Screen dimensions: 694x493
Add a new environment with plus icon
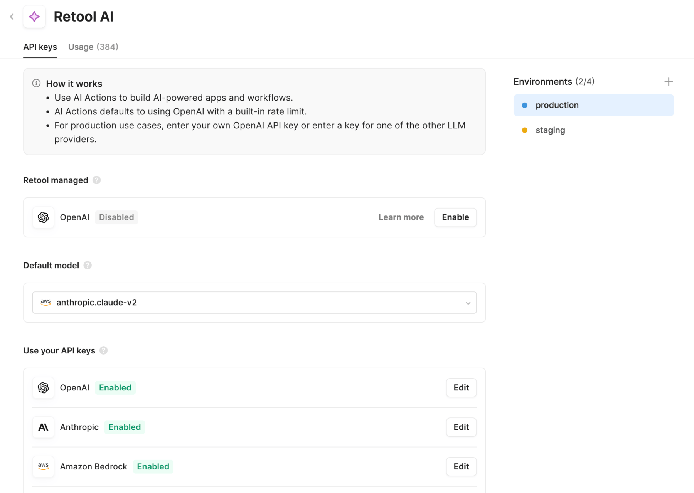point(669,82)
